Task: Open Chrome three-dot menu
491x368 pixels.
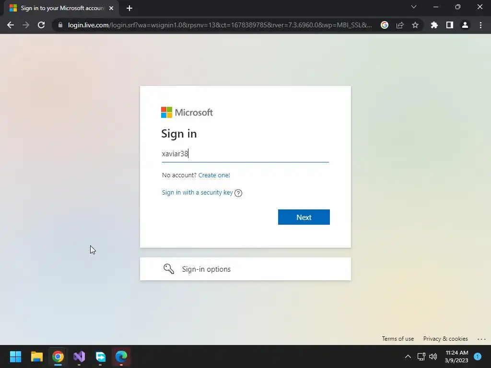Action: [480, 25]
